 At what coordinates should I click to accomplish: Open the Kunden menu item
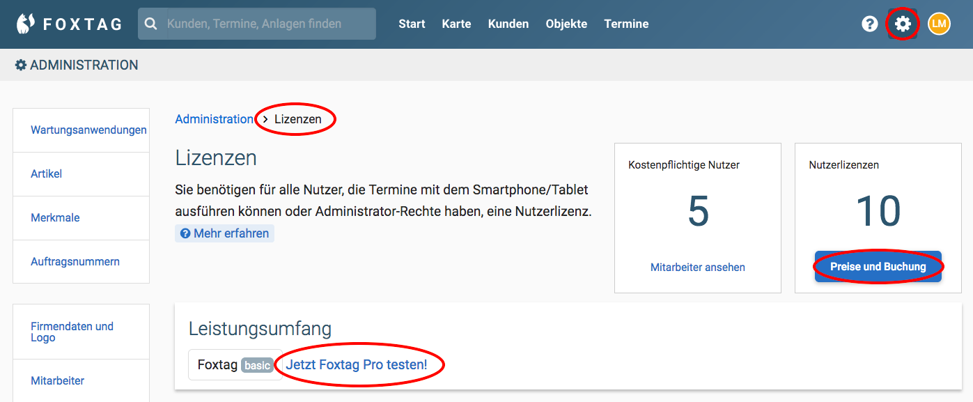tap(508, 24)
